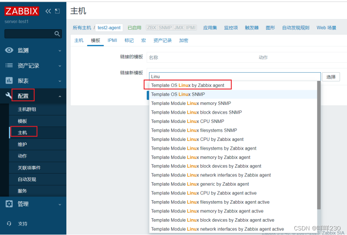This screenshot has width=347, height=235.
Task: Open the 支持 link
Action: point(23,224)
